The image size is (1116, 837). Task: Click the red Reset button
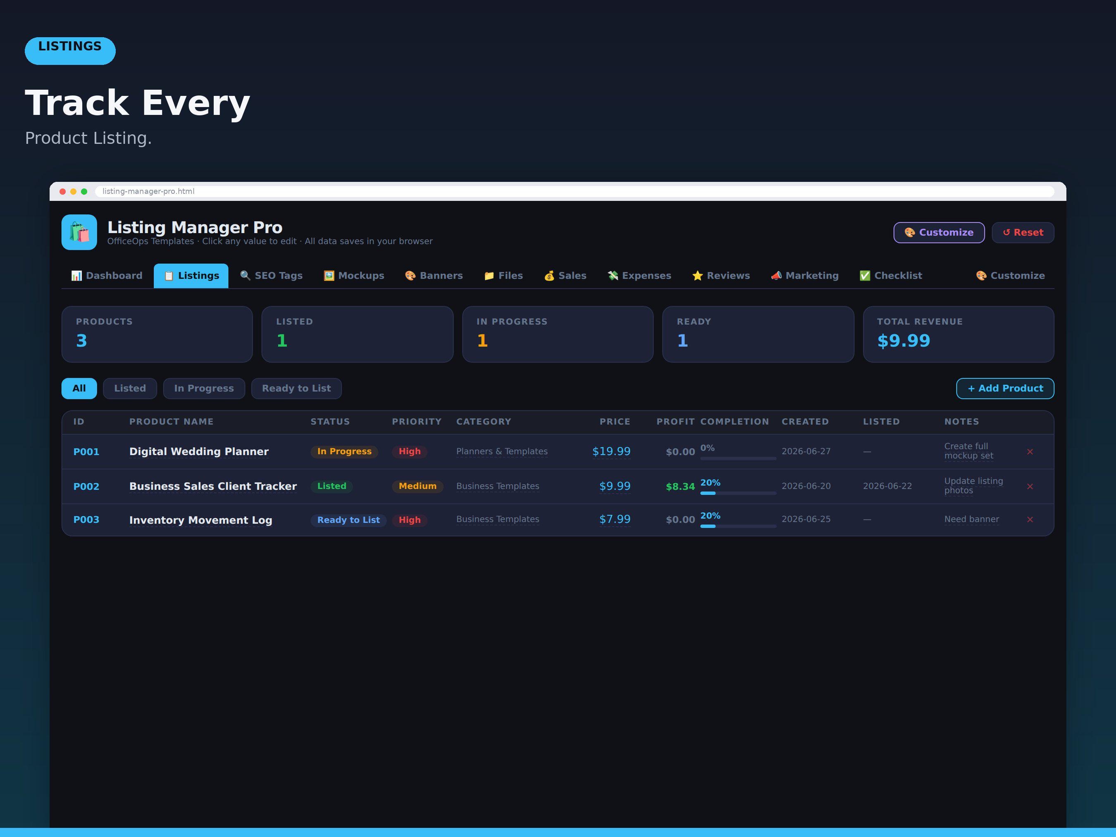[1023, 233]
